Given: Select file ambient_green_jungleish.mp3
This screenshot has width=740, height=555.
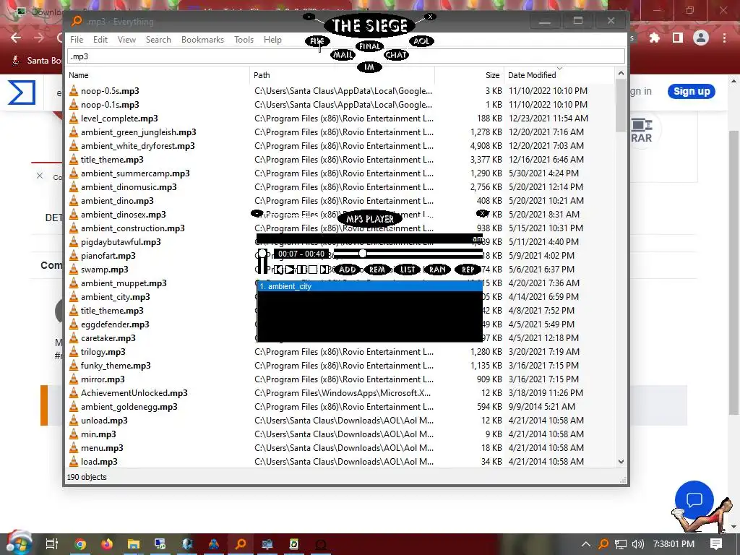Looking at the screenshot, I should point(138,132).
